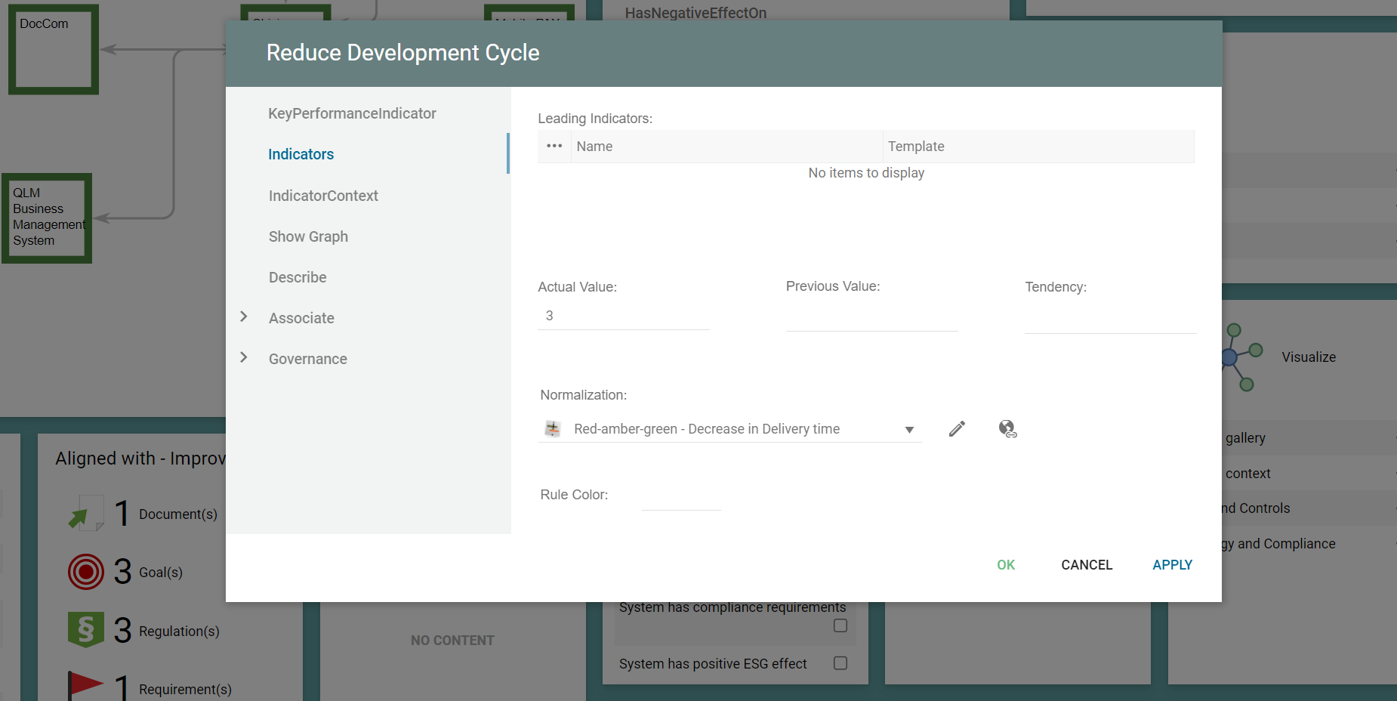Click the green paragraph Regulation(s) icon
The image size is (1397, 701).
click(x=86, y=630)
